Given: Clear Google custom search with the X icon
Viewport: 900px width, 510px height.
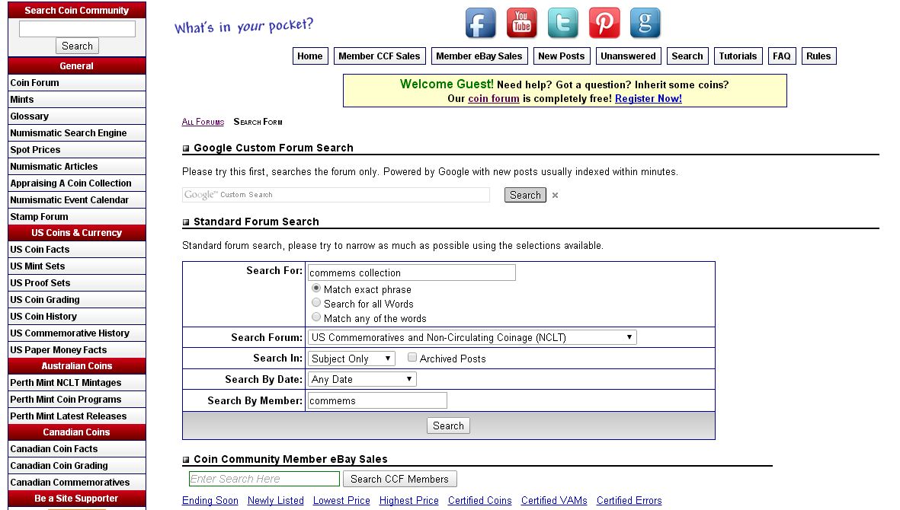Looking at the screenshot, I should pyautogui.click(x=555, y=196).
